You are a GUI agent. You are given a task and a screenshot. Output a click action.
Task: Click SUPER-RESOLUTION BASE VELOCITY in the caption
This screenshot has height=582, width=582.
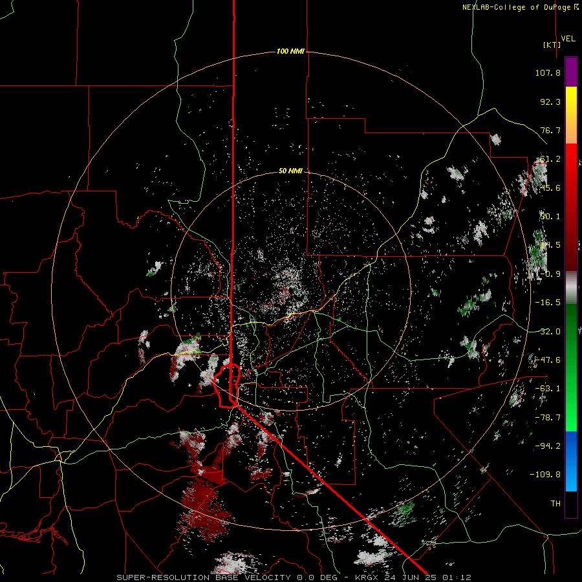205,577
